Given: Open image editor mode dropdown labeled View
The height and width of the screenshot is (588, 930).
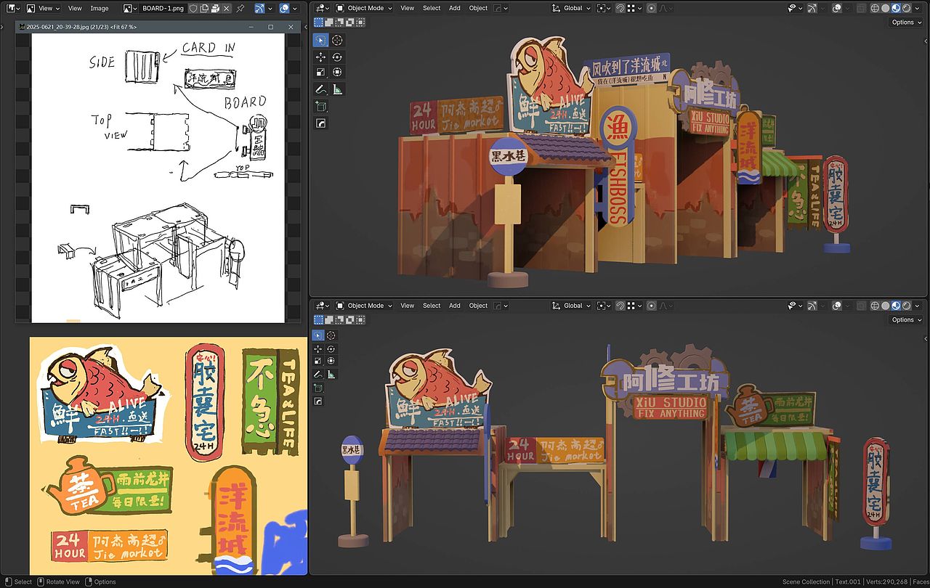Looking at the screenshot, I should 44,8.
